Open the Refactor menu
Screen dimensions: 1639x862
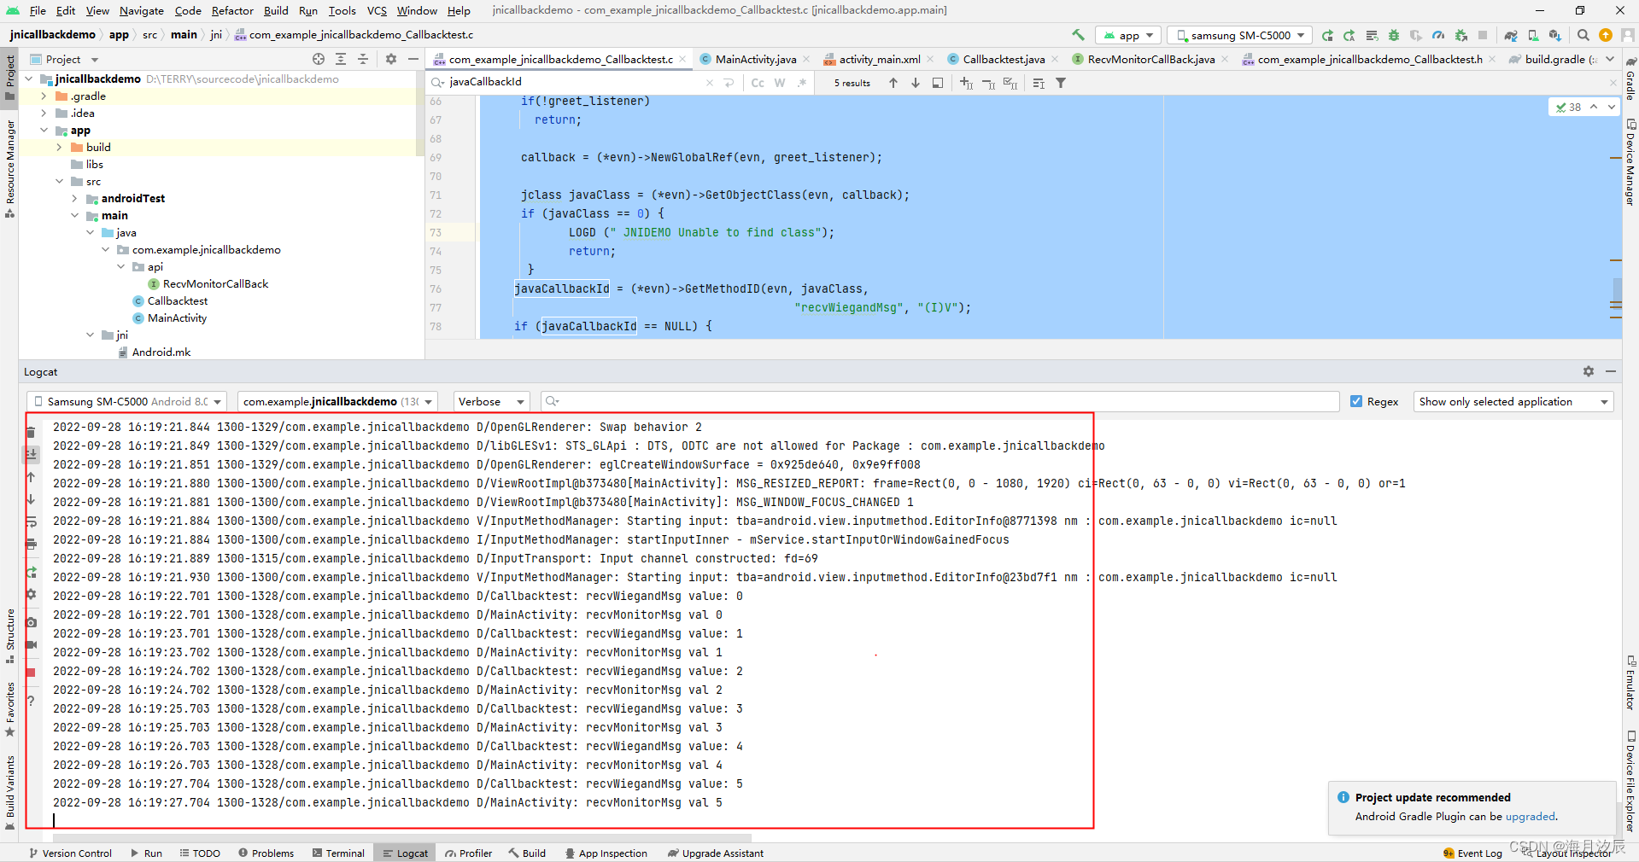232,10
